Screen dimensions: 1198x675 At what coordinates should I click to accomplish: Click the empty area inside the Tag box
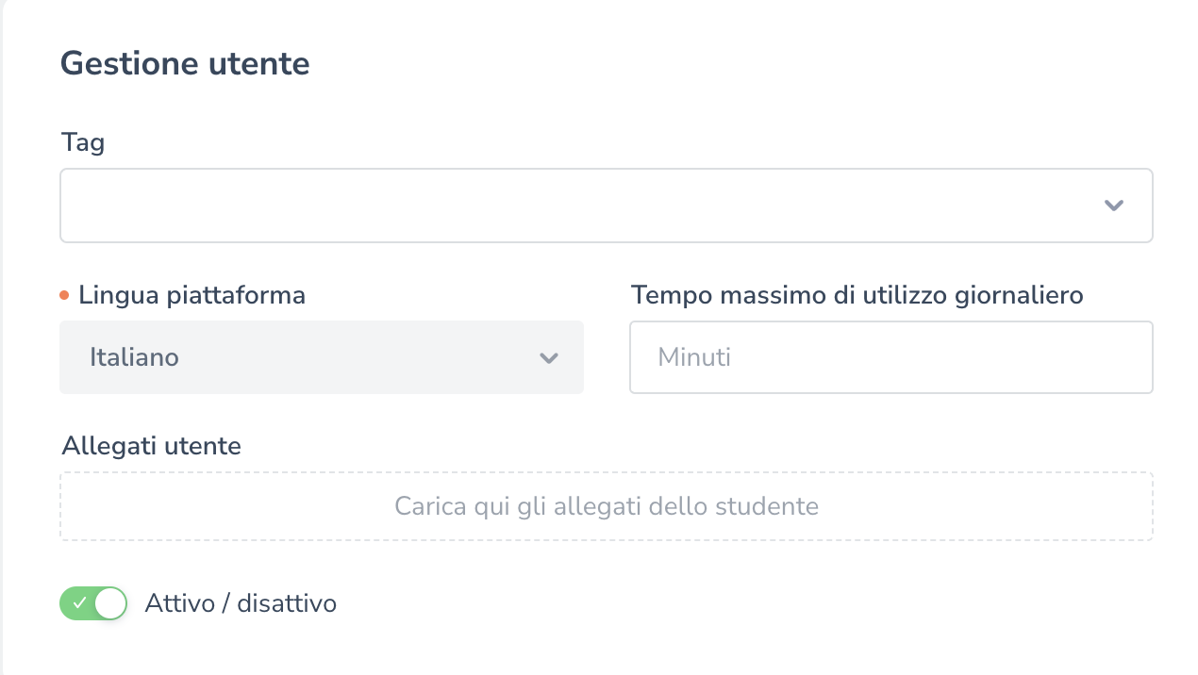472,206
